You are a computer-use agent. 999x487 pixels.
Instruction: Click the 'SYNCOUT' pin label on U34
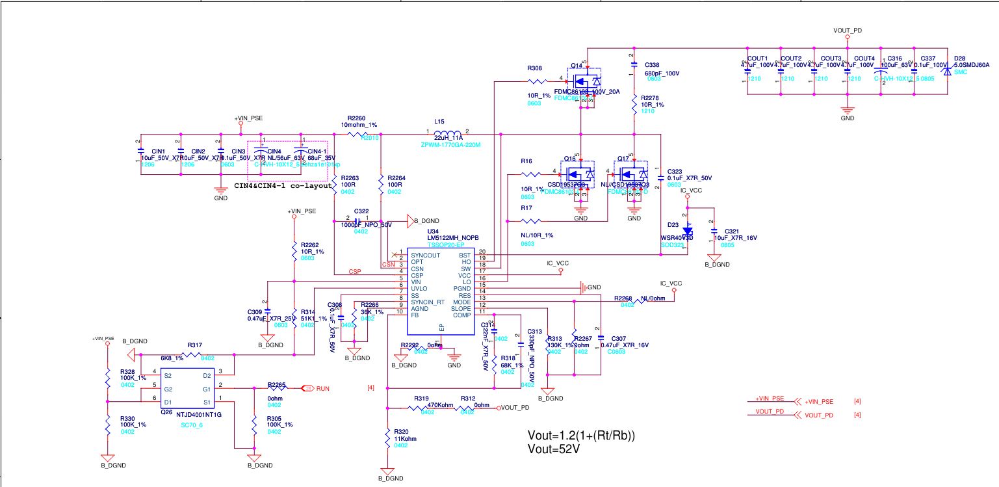[x=426, y=256]
